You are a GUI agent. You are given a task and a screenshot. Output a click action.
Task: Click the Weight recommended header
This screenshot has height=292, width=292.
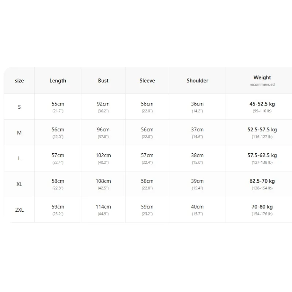(262, 80)
